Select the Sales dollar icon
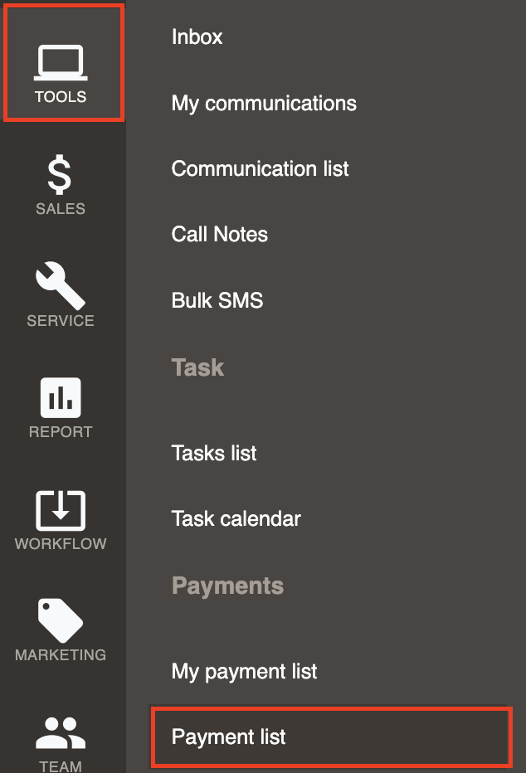526x773 pixels. tap(60, 174)
